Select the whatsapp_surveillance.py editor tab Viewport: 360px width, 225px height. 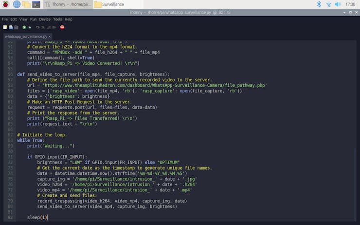click(x=24, y=36)
